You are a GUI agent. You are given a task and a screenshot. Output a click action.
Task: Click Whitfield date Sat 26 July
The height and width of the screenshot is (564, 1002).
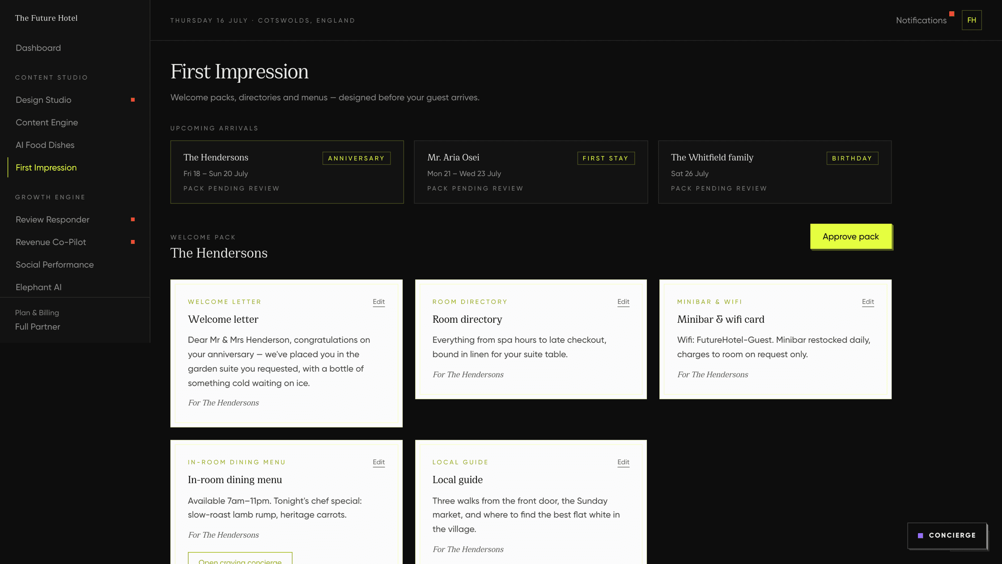tap(690, 174)
